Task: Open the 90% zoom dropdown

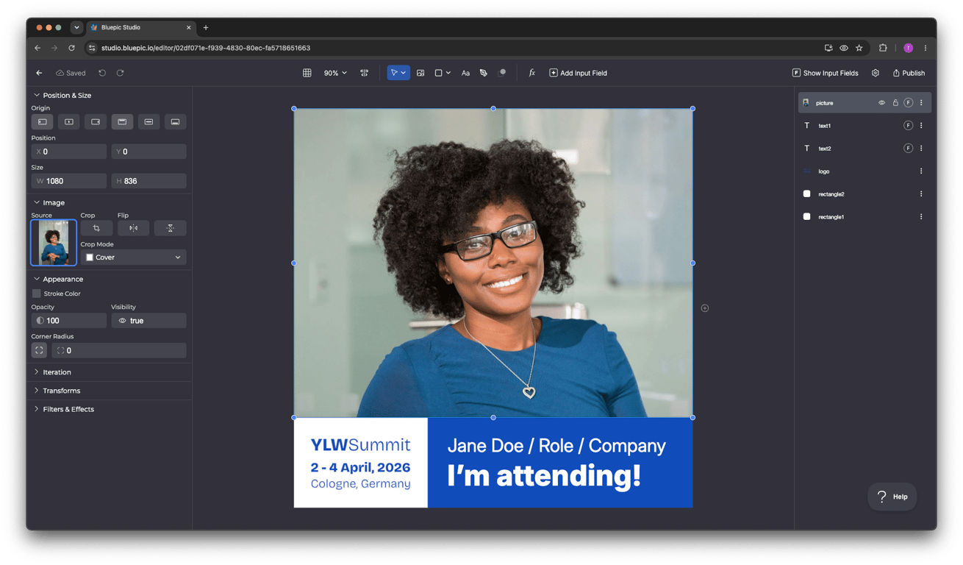Action: pos(335,73)
